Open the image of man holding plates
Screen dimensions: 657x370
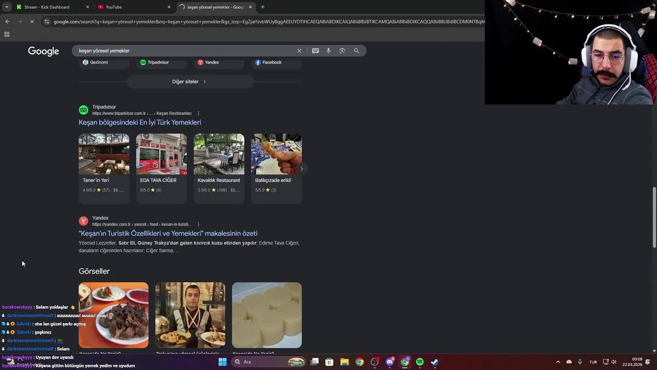pyautogui.click(x=190, y=315)
